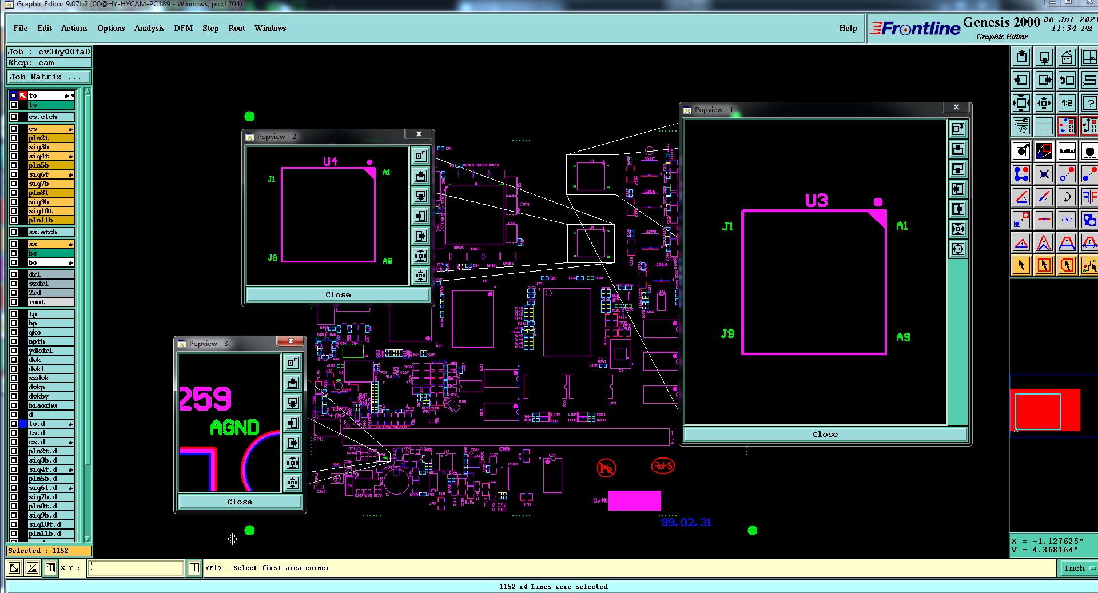Open the File menu
The image size is (1098, 593).
pyautogui.click(x=20, y=28)
